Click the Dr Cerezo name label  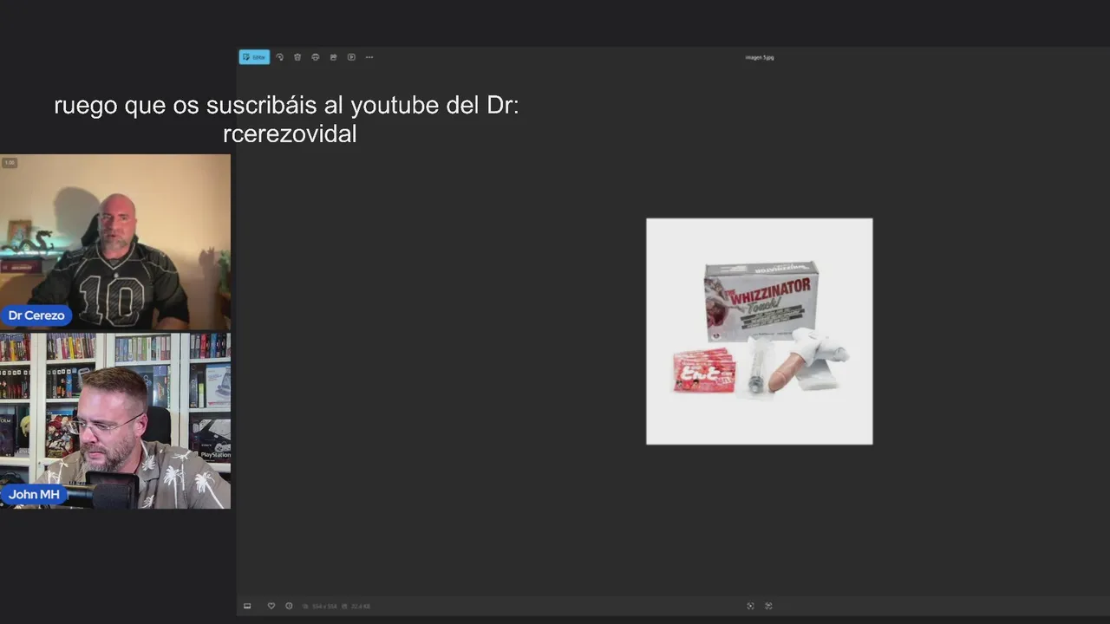36,315
